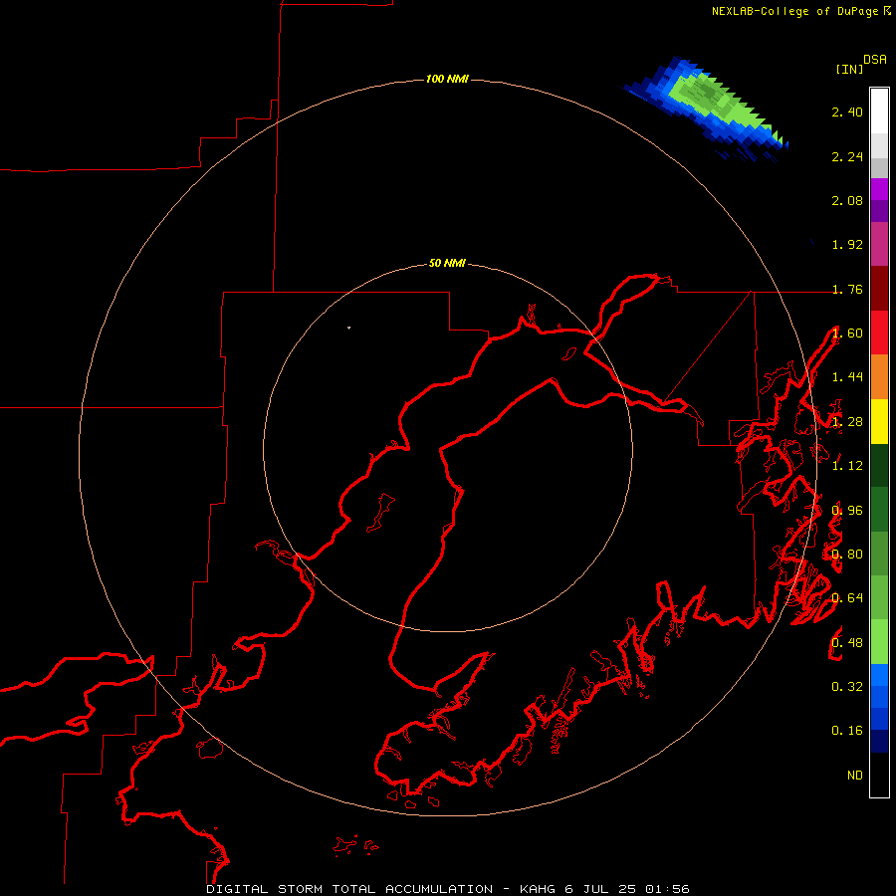
Task: Click the 50 NMI range ring label
Action: point(447,263)
